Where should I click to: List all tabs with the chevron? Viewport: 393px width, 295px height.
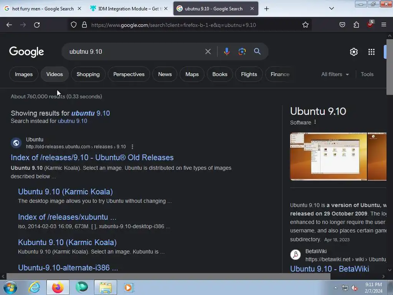(x=332, y=8)
